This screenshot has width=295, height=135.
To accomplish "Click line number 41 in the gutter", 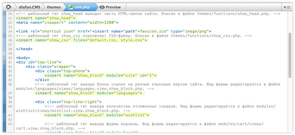I will 10,115.
